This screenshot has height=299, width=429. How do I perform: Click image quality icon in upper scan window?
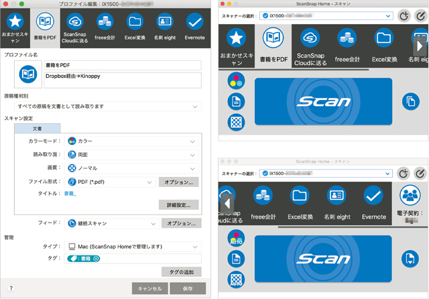coord(236,122)
